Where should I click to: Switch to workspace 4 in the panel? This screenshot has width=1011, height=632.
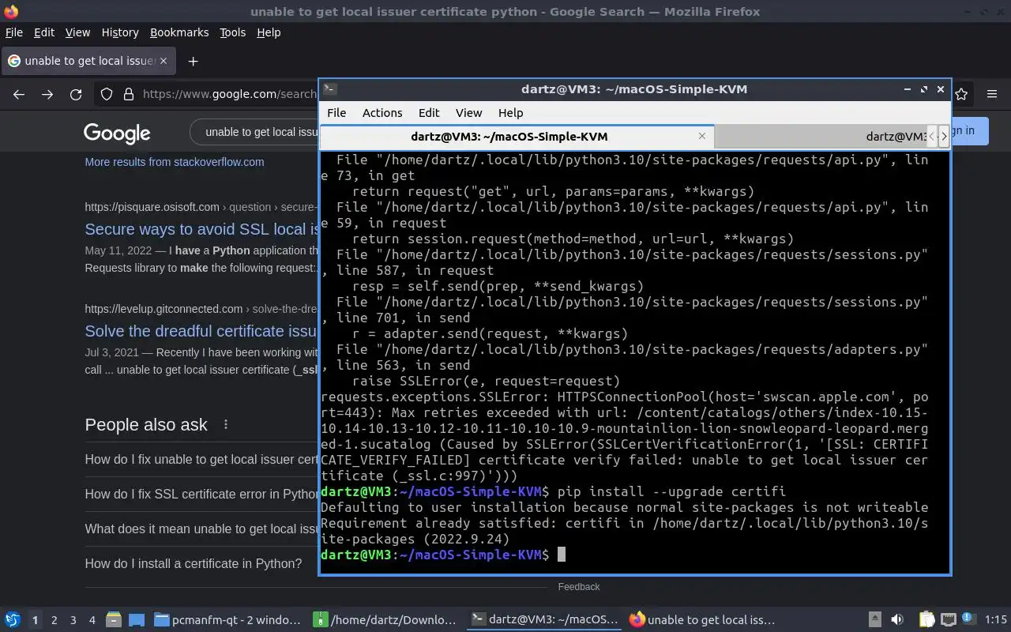tap(92, 620)
